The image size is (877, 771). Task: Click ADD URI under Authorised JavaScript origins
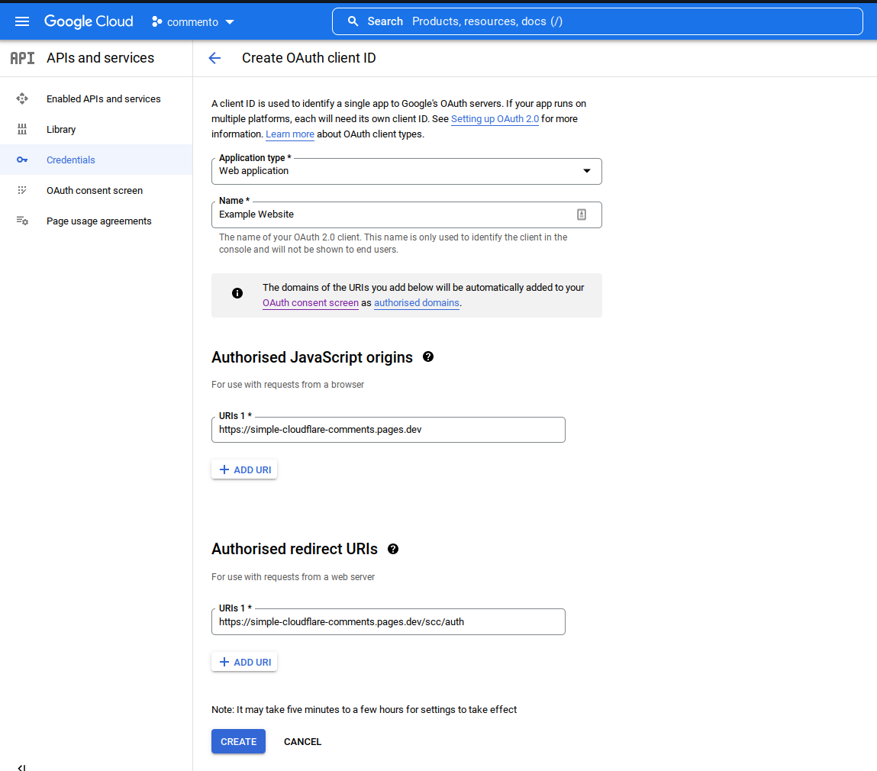(x=244, y=469)
